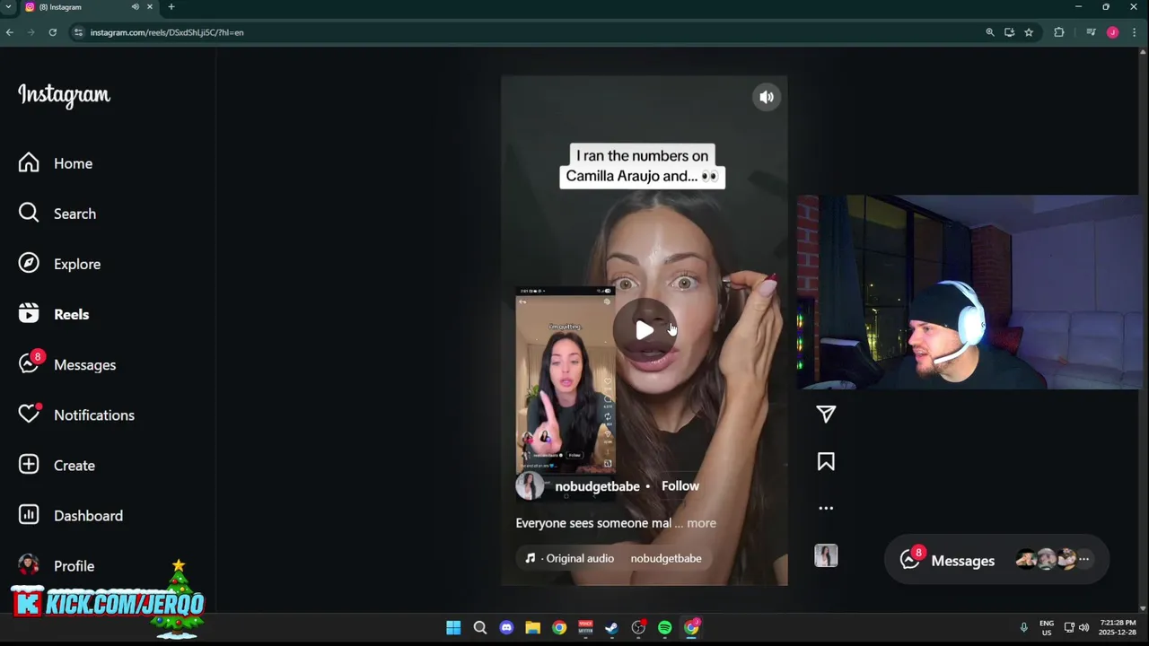Screen dimensions: 1149x646
Task: Open the browser zoom magnifier icon
Action: click(x=990, y=32)
